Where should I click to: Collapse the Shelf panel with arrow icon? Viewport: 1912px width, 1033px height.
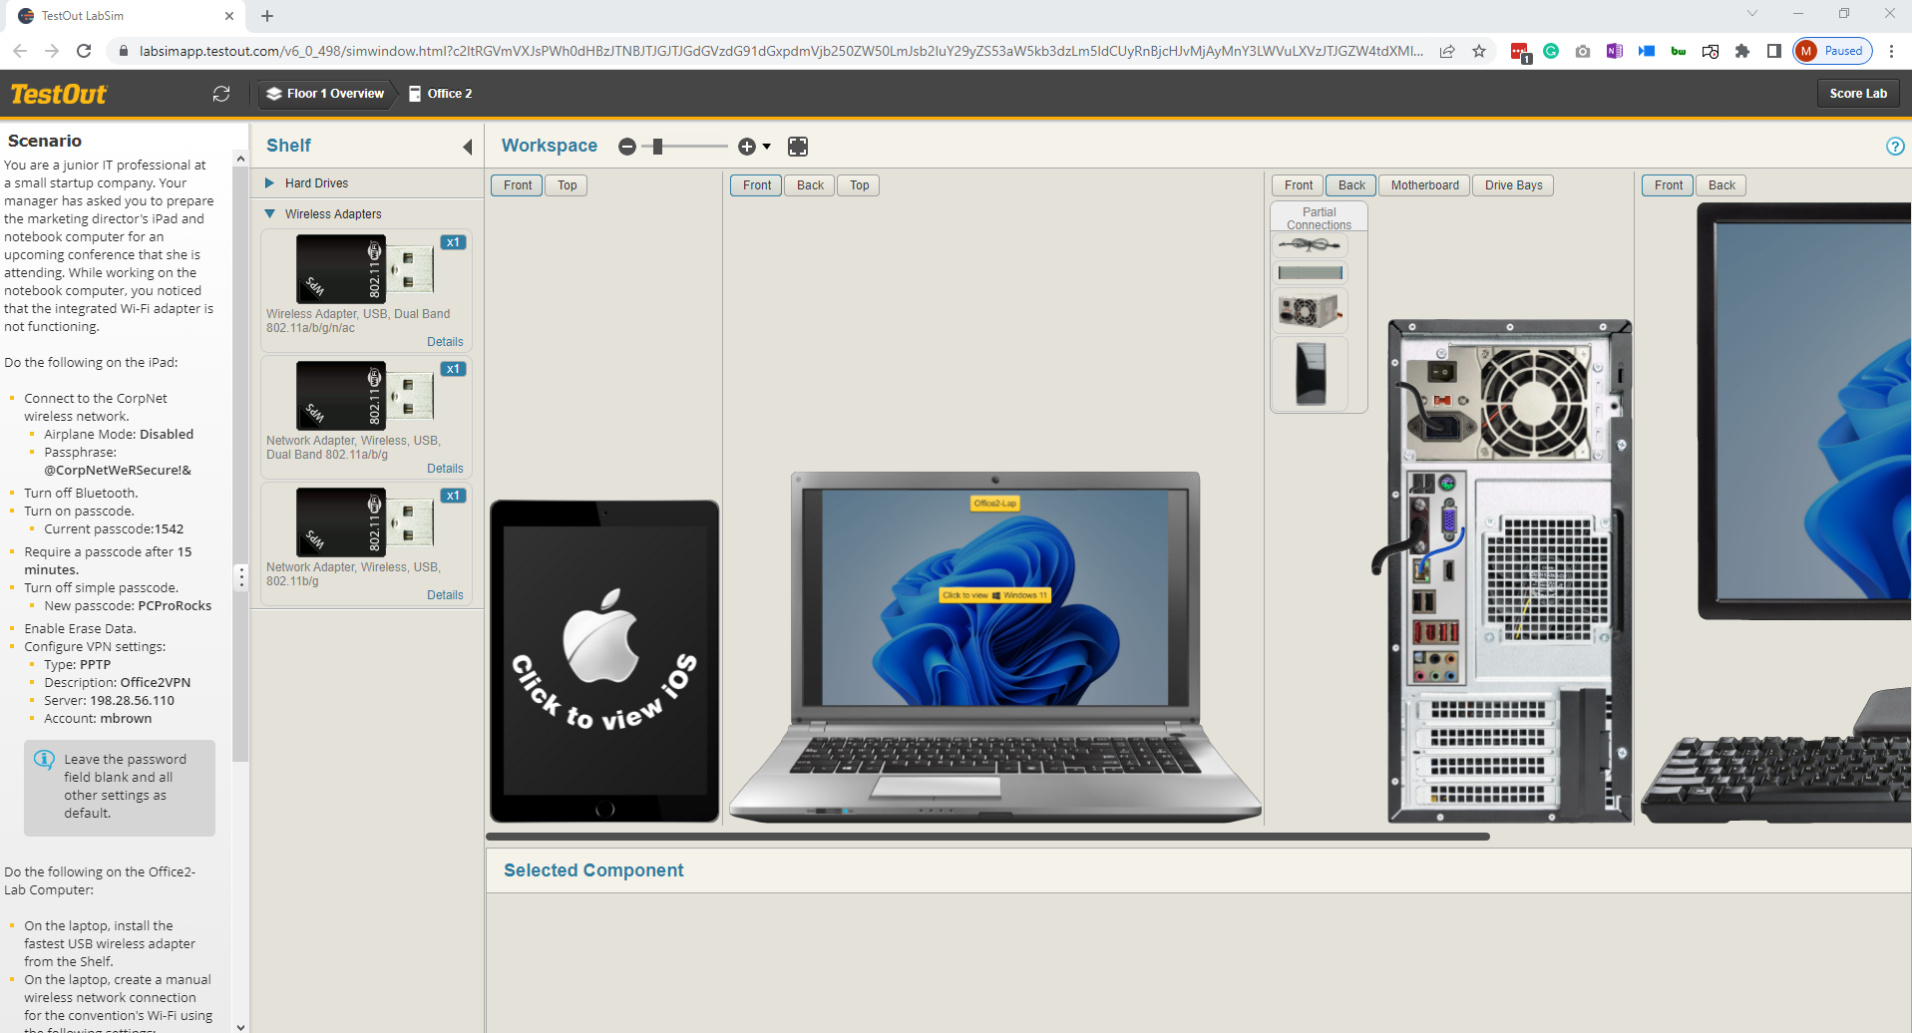467,147
